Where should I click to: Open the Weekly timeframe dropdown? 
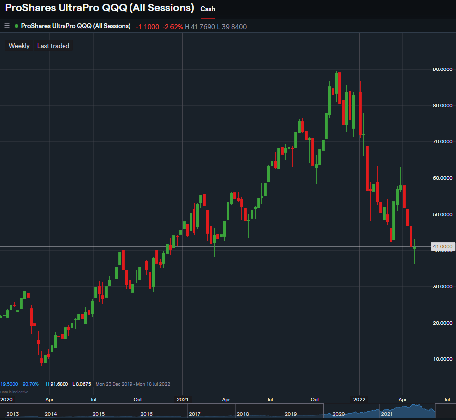(x=19, y=46)
